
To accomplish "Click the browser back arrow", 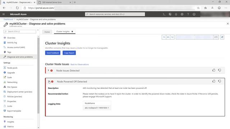I will point(4,8).
